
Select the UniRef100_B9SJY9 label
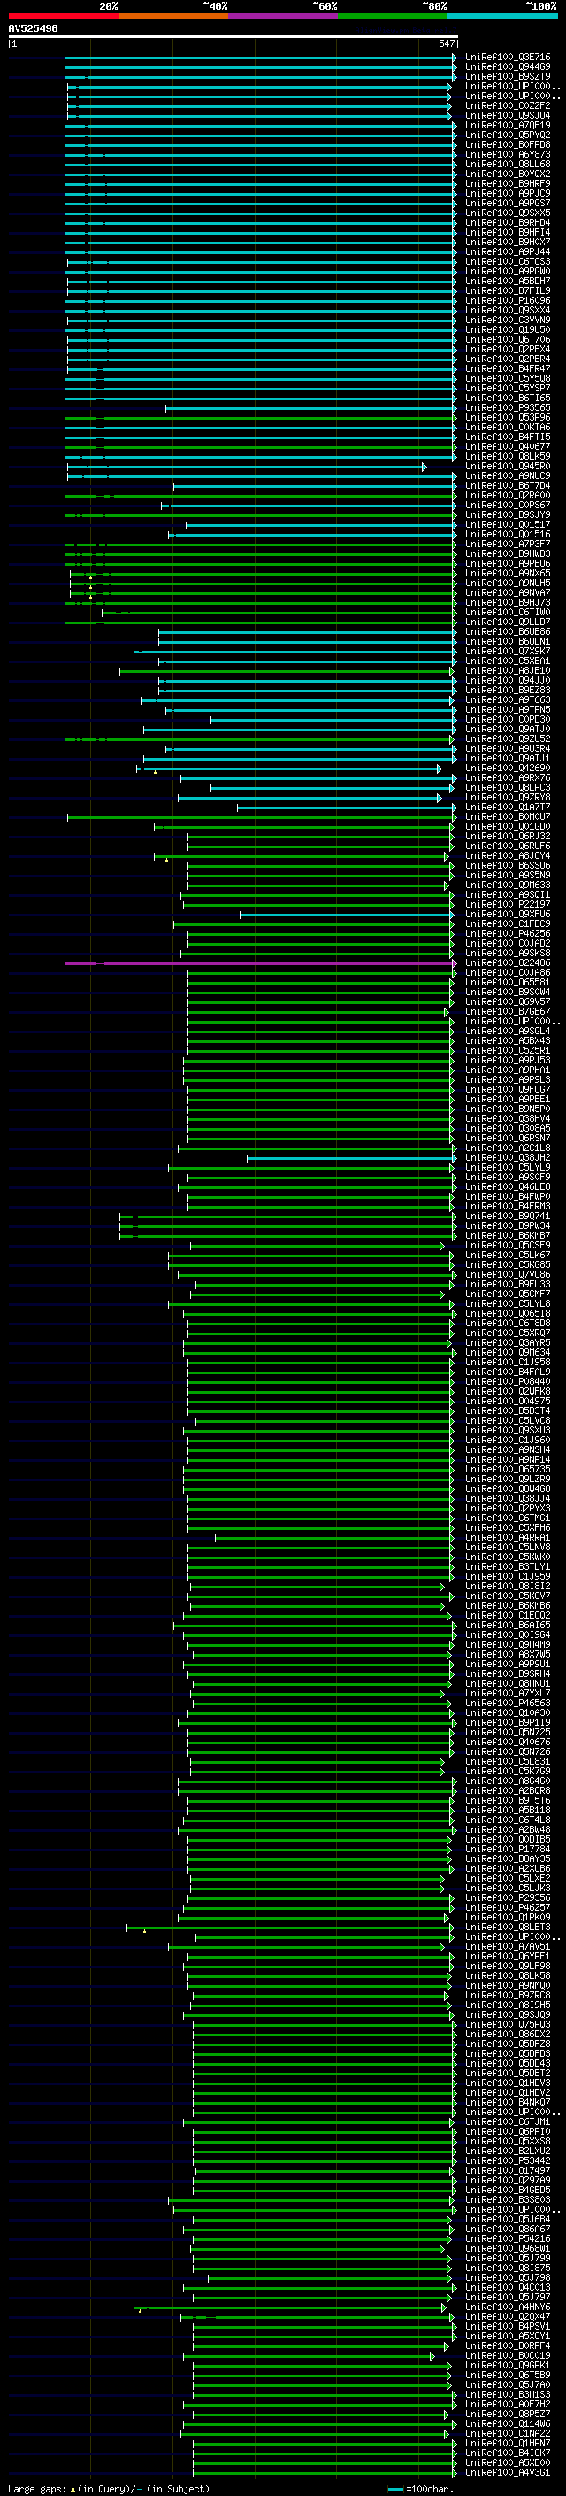[x=507, y=514]
